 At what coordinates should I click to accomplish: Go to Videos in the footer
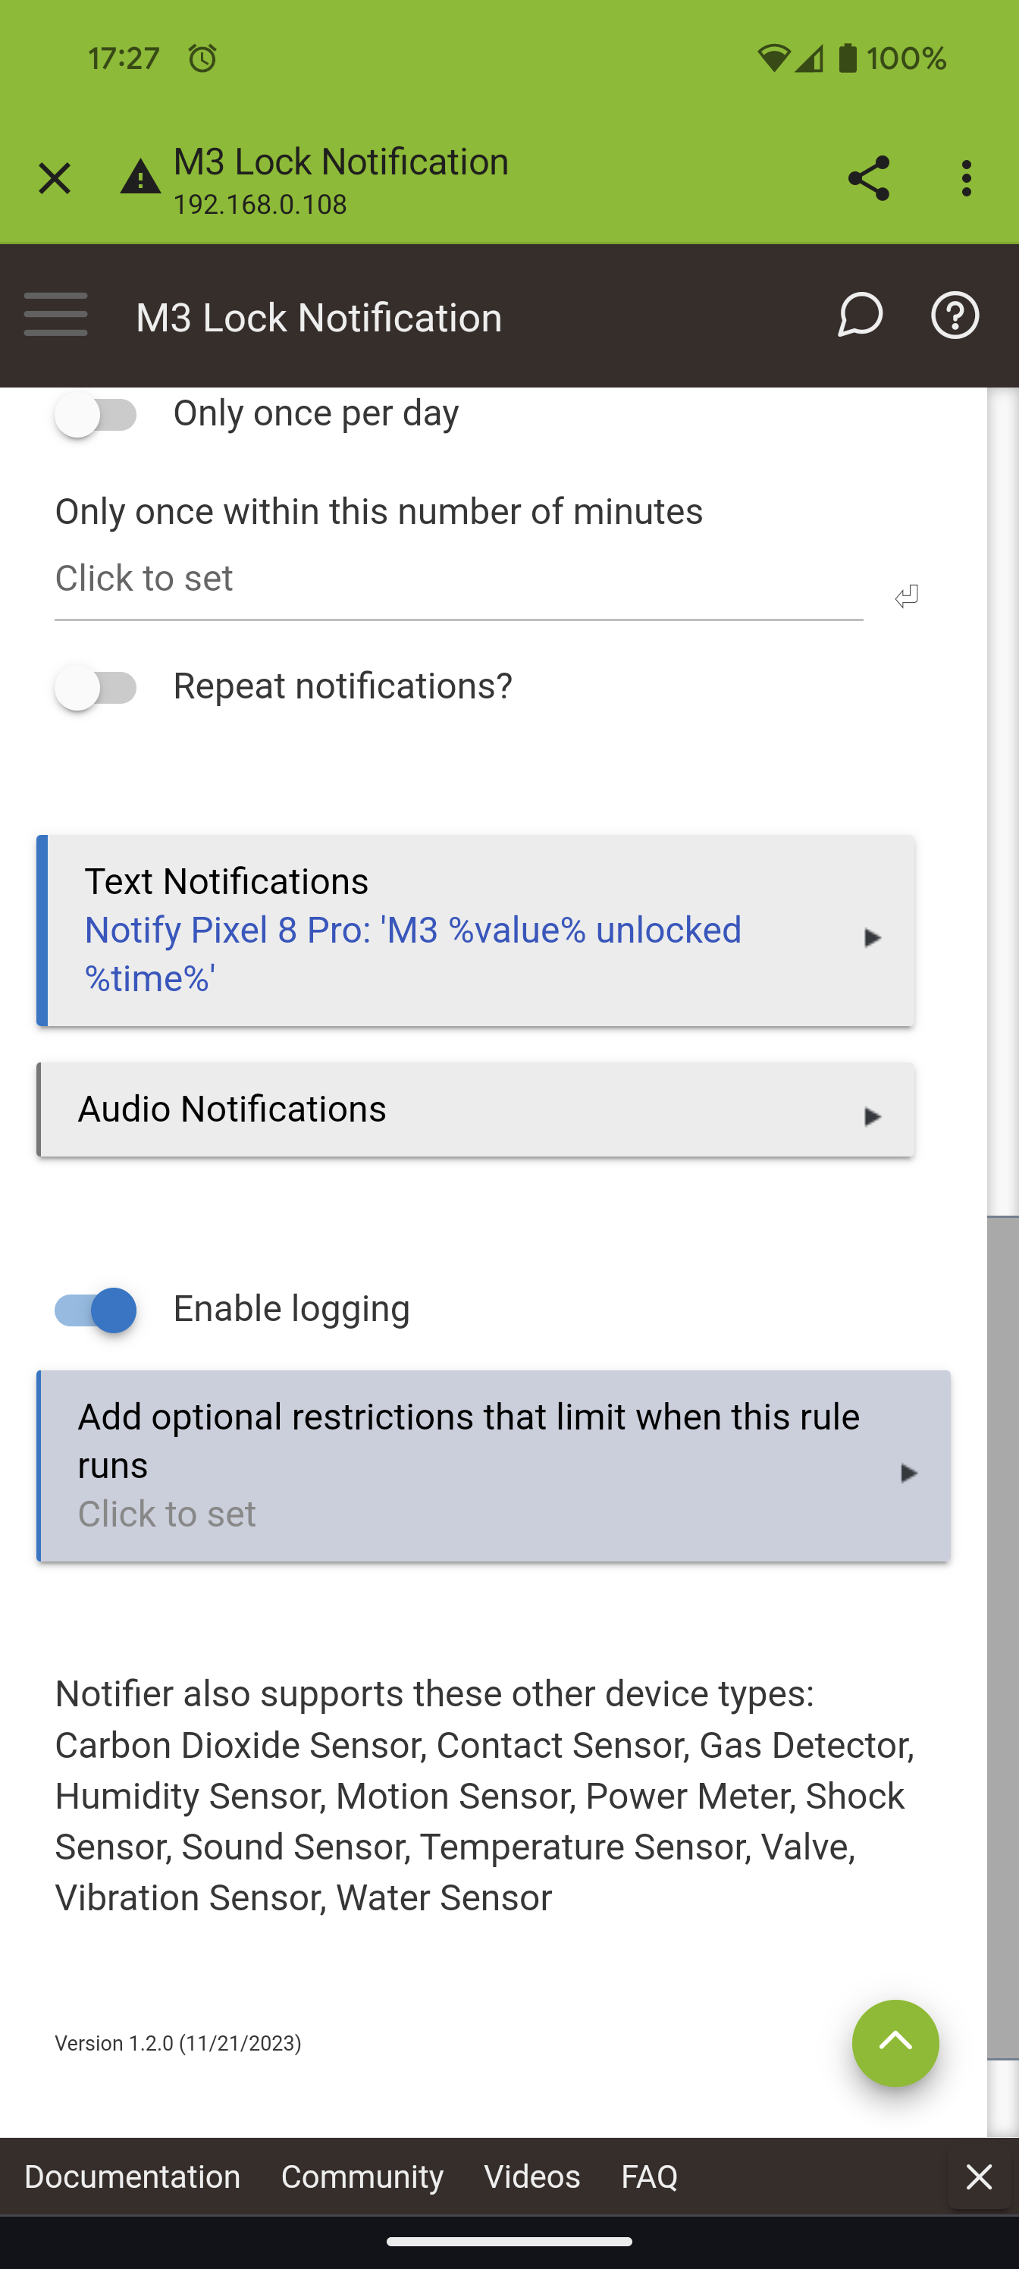tap(532, 2176)
